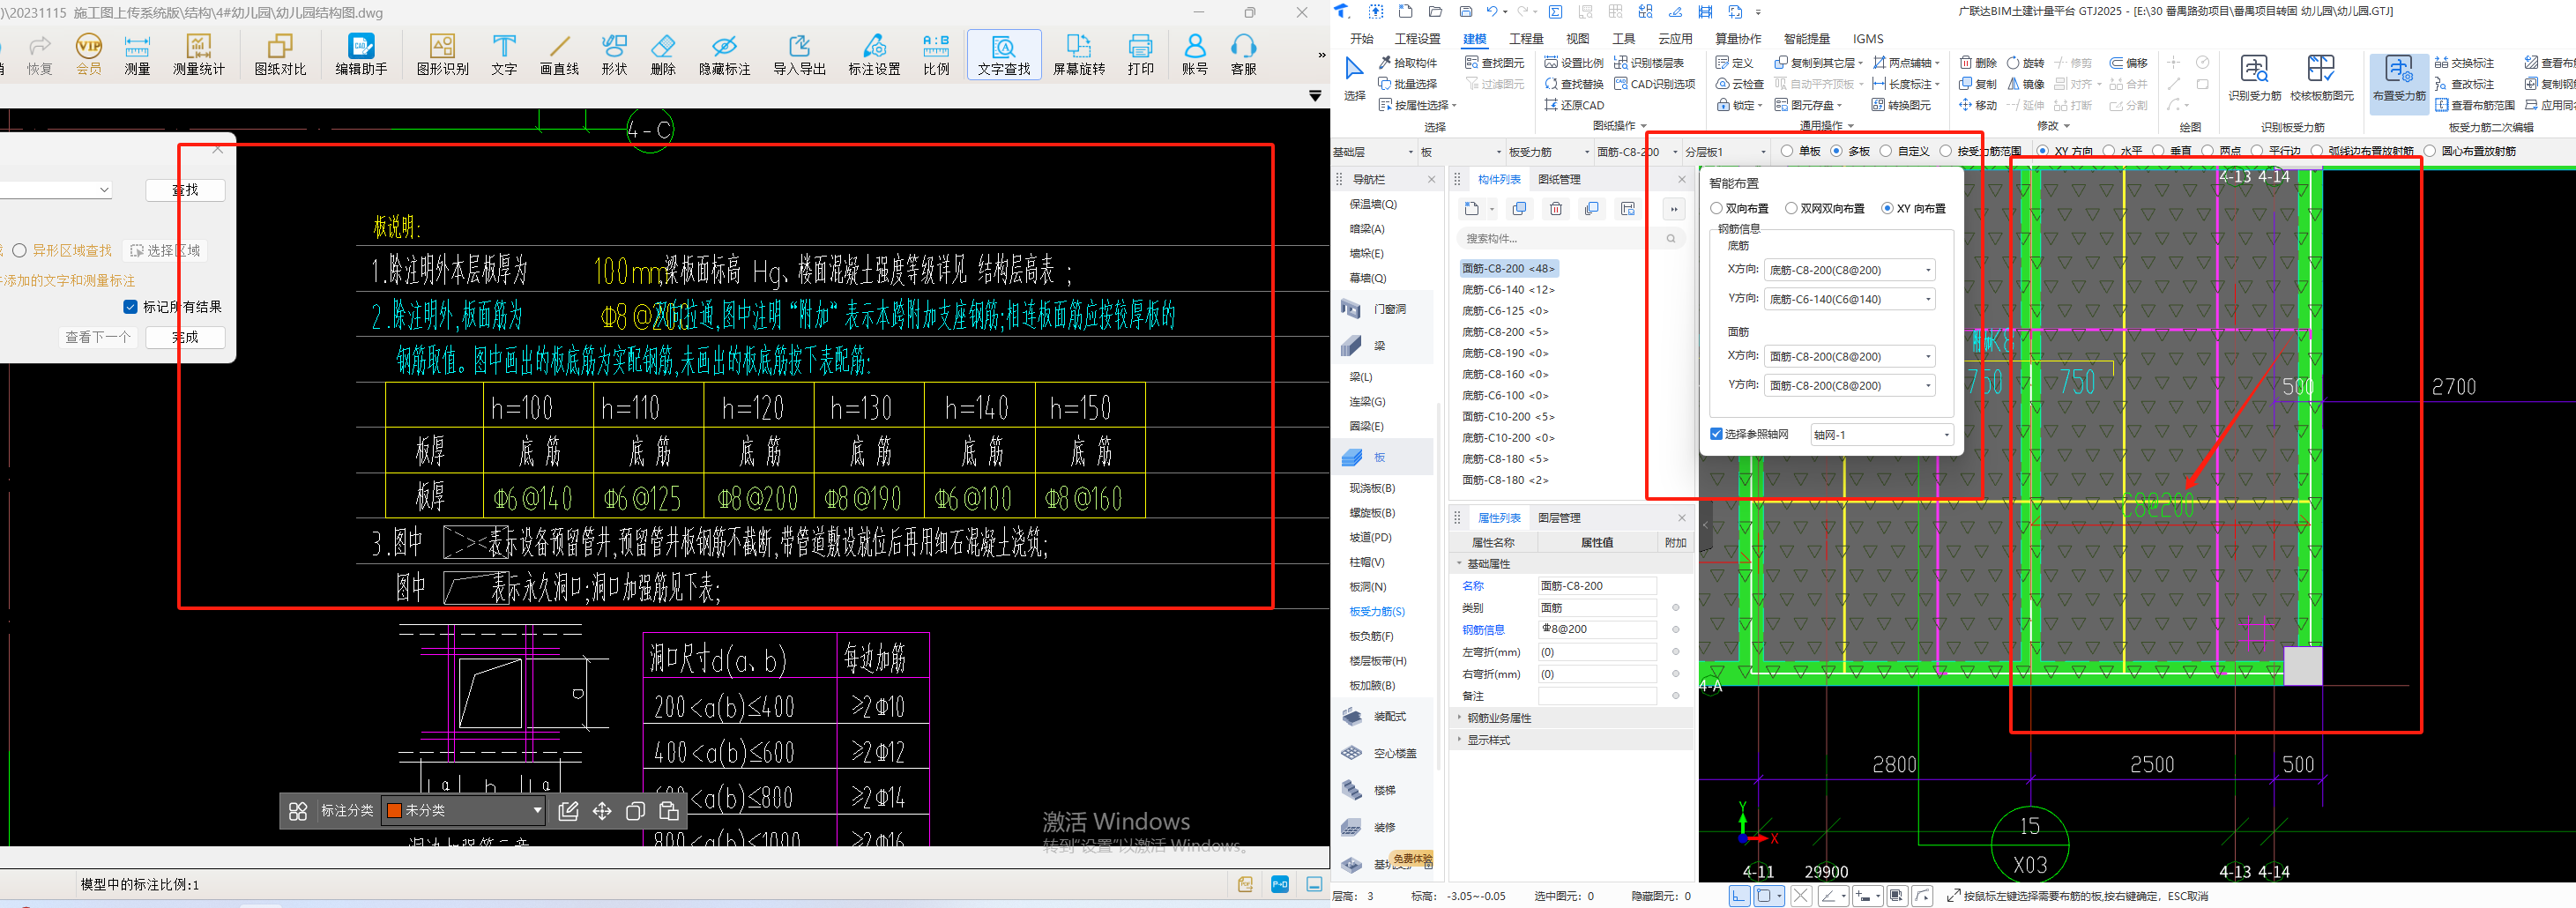Click 校核板筋图元 in GTJ ribbon

2321,78
